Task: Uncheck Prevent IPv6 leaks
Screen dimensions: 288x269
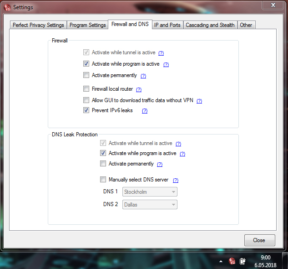Action: click(86, 110)
